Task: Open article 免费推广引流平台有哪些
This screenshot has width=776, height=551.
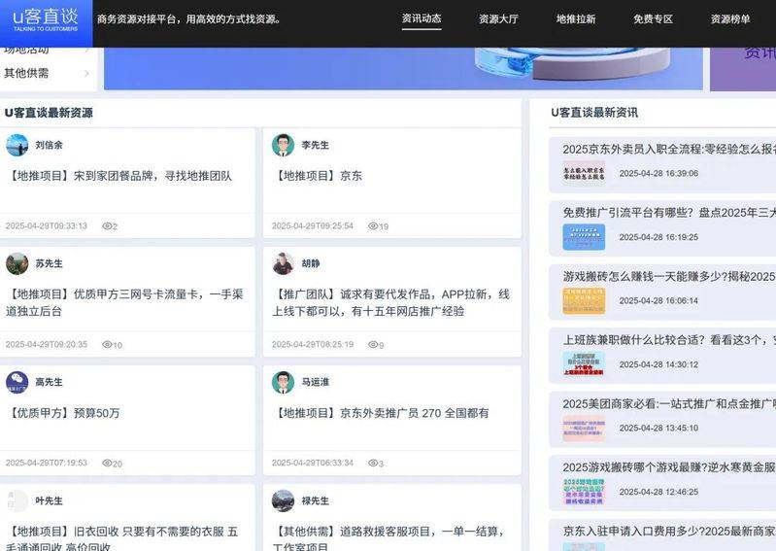Action: coord(669,213)
